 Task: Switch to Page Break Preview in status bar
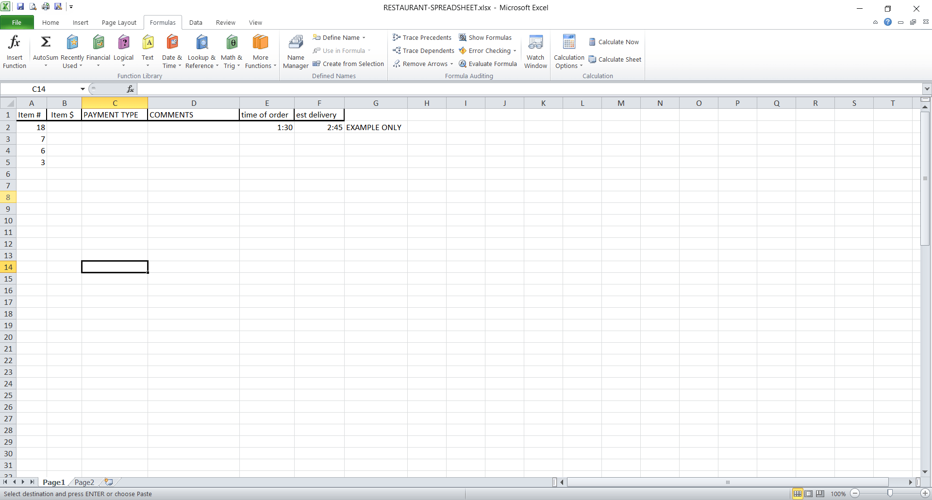coord(820,494)
